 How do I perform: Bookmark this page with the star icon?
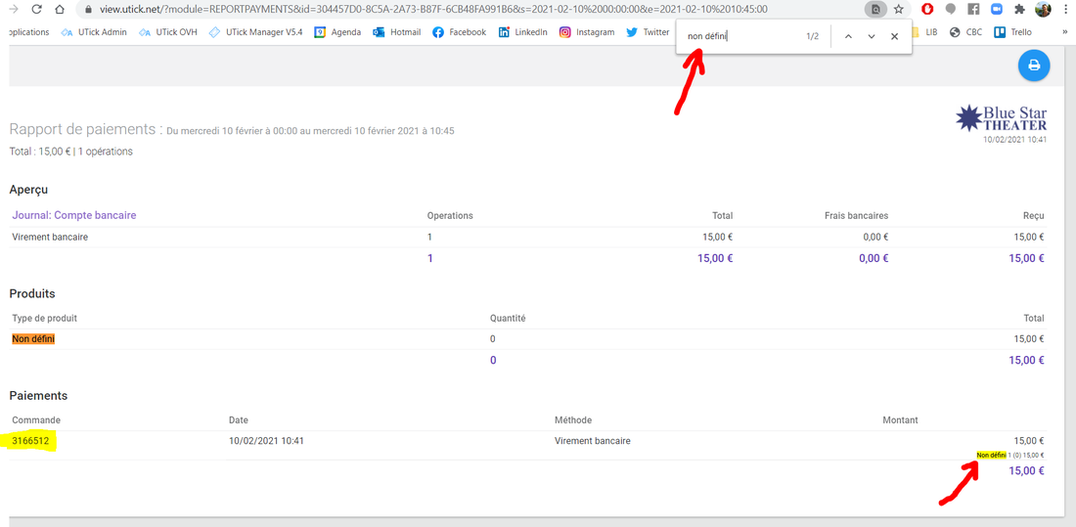pyautogui.click(x=899, y=10)
